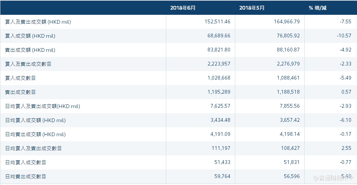Click the 2018年5月 column header
The width and height of the screenshot is (357, 185).
pyautogui.click(x=252, y=8)
